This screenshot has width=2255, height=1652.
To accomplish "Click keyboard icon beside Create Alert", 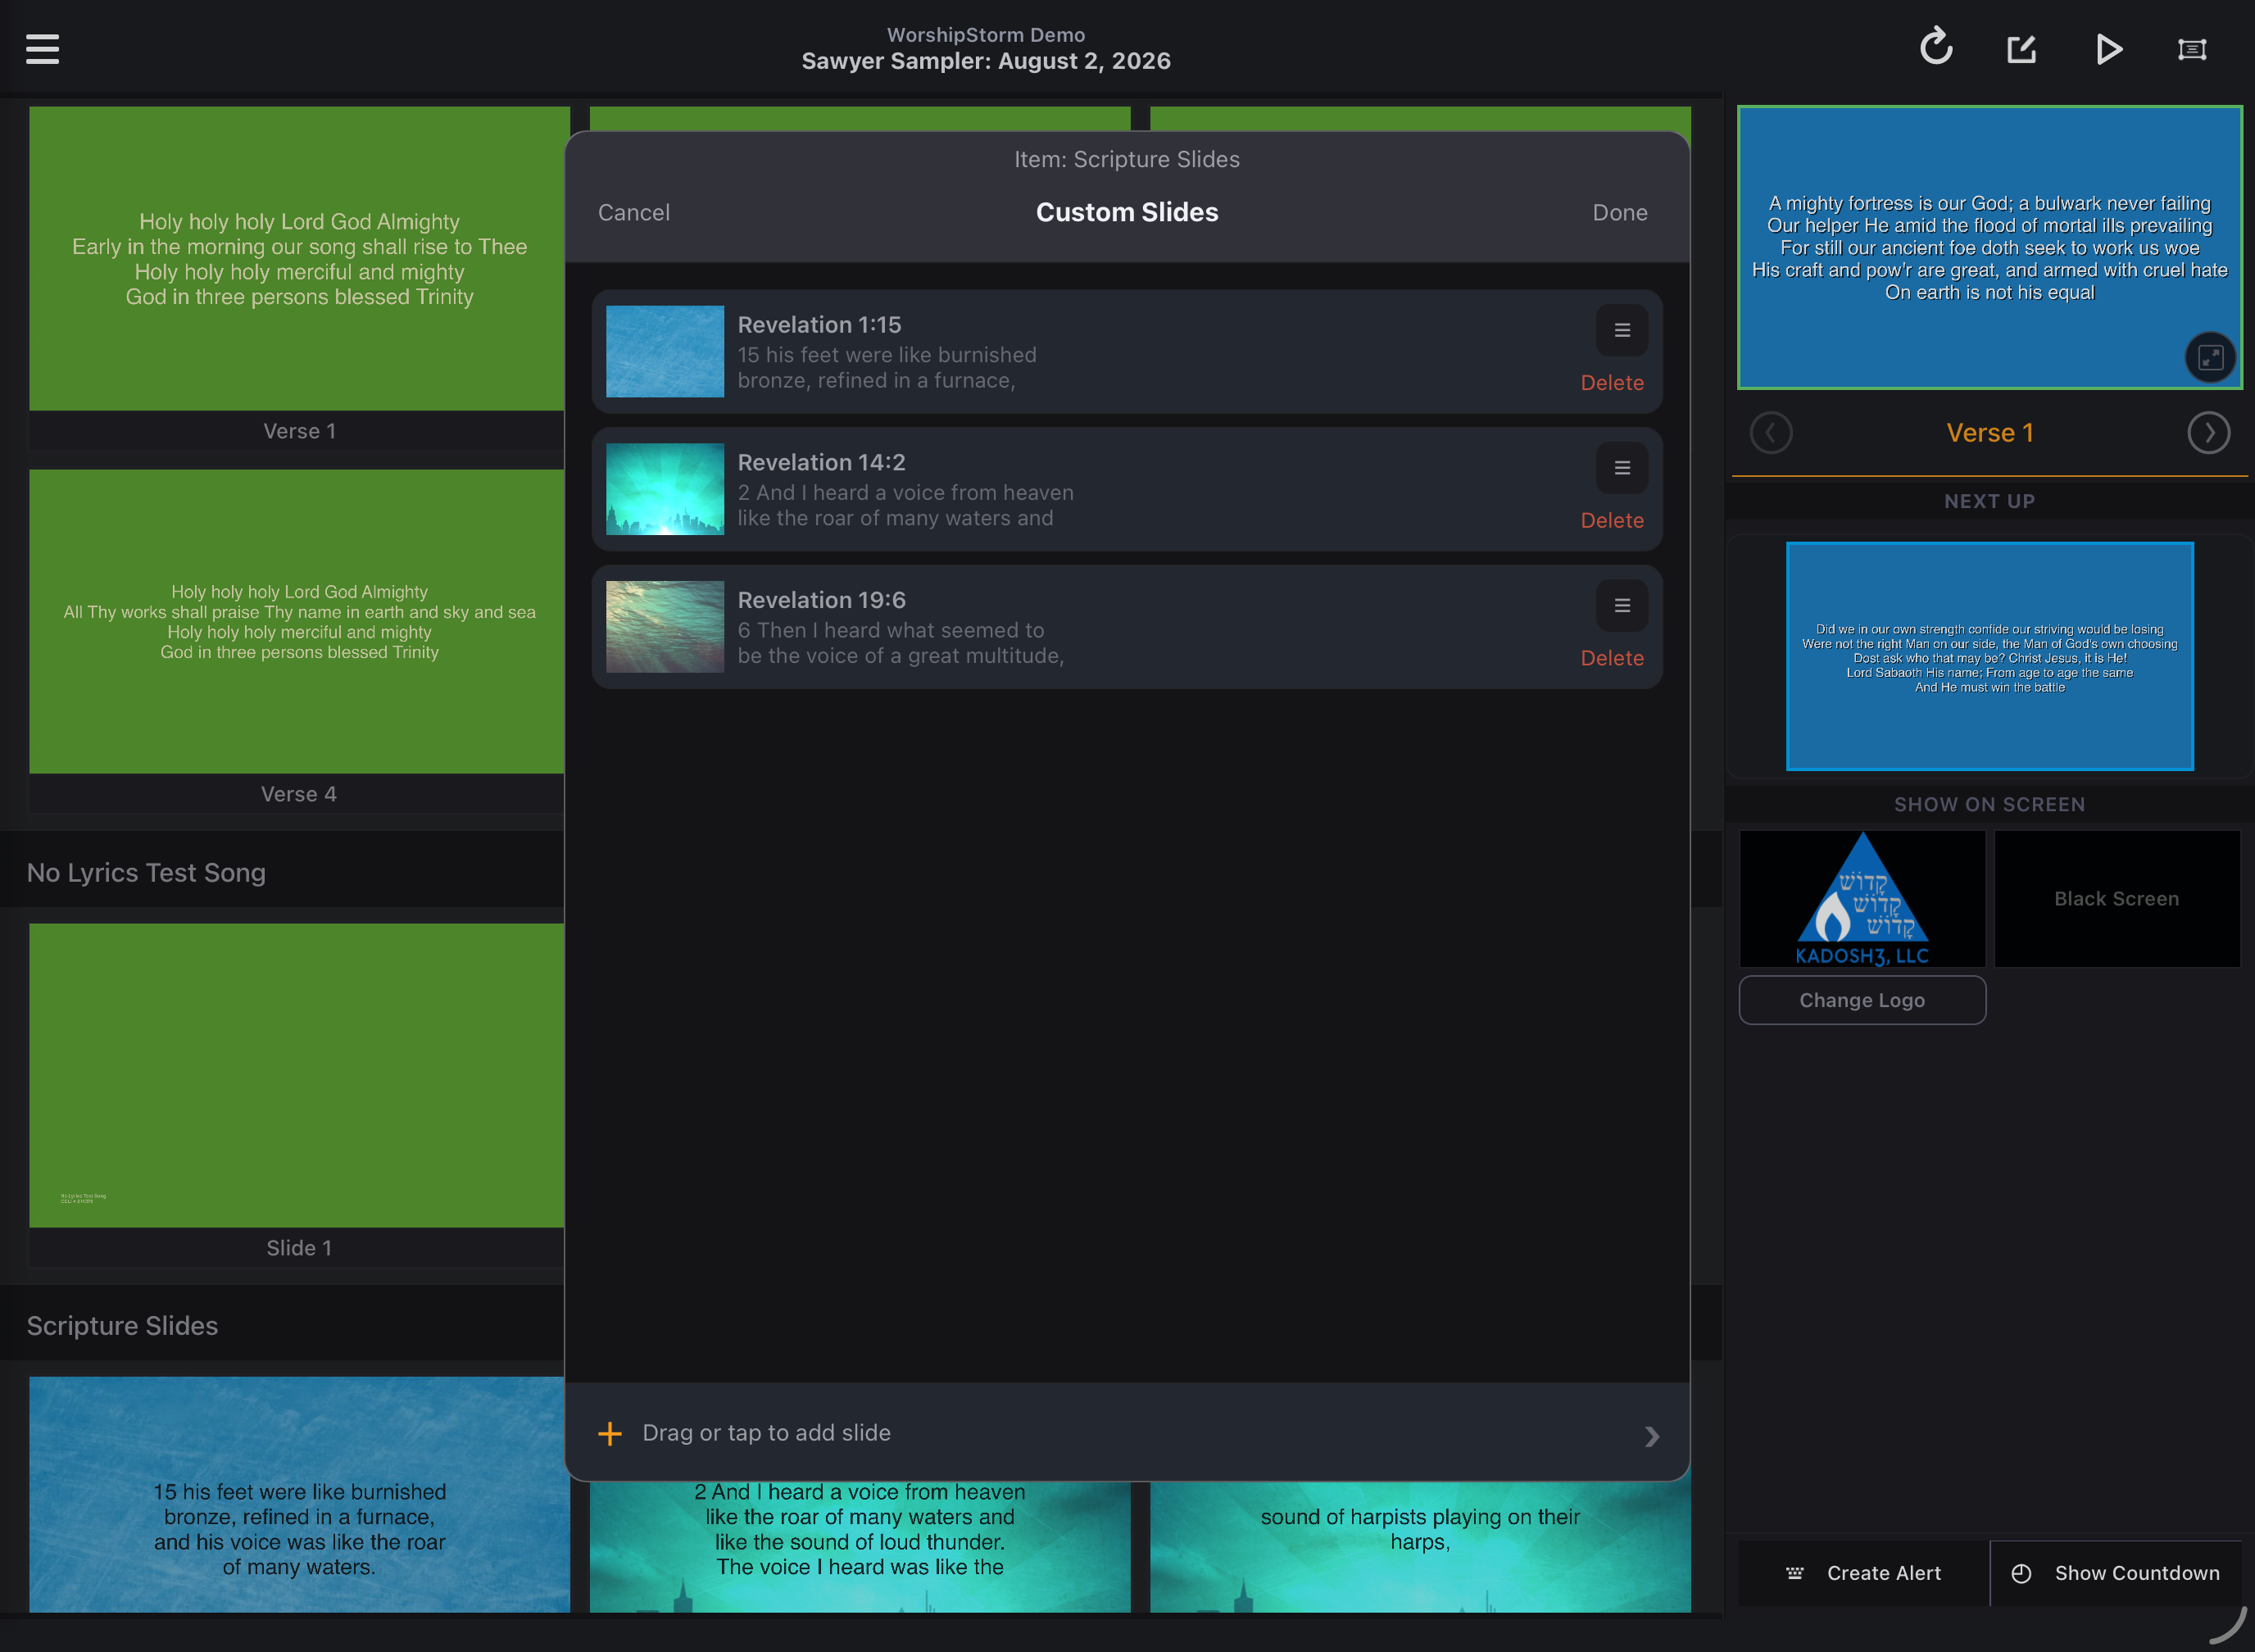I will point(1795,1573).
